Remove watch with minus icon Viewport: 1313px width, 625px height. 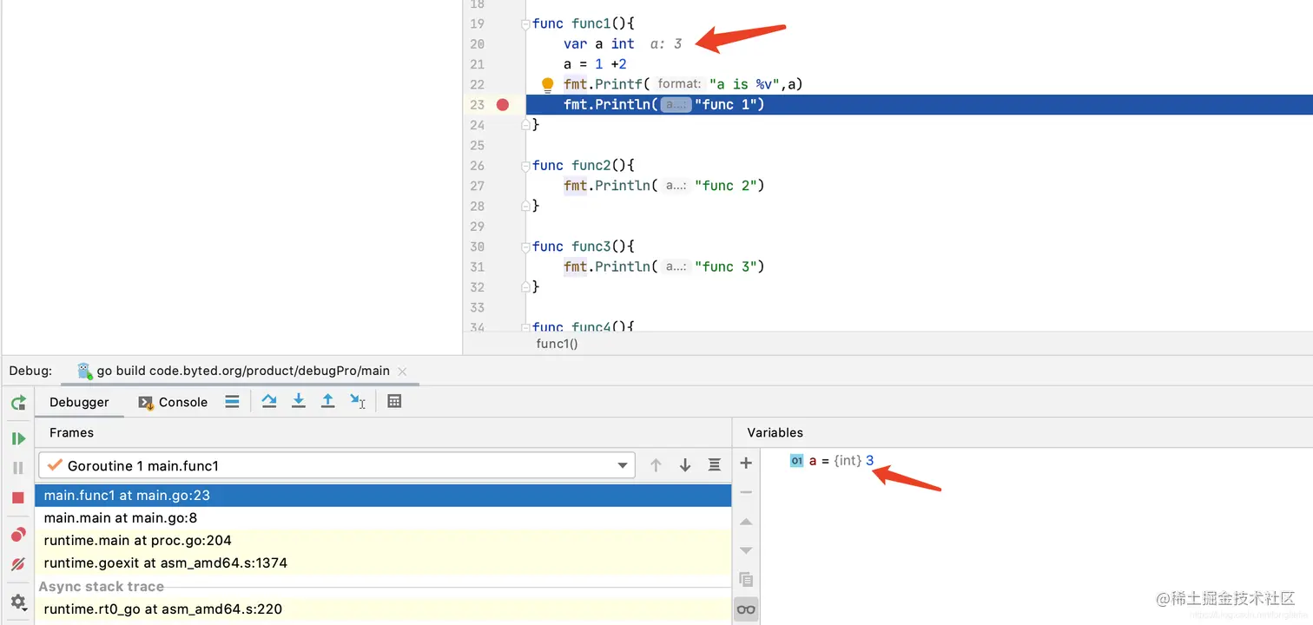(x=746, y=492)
